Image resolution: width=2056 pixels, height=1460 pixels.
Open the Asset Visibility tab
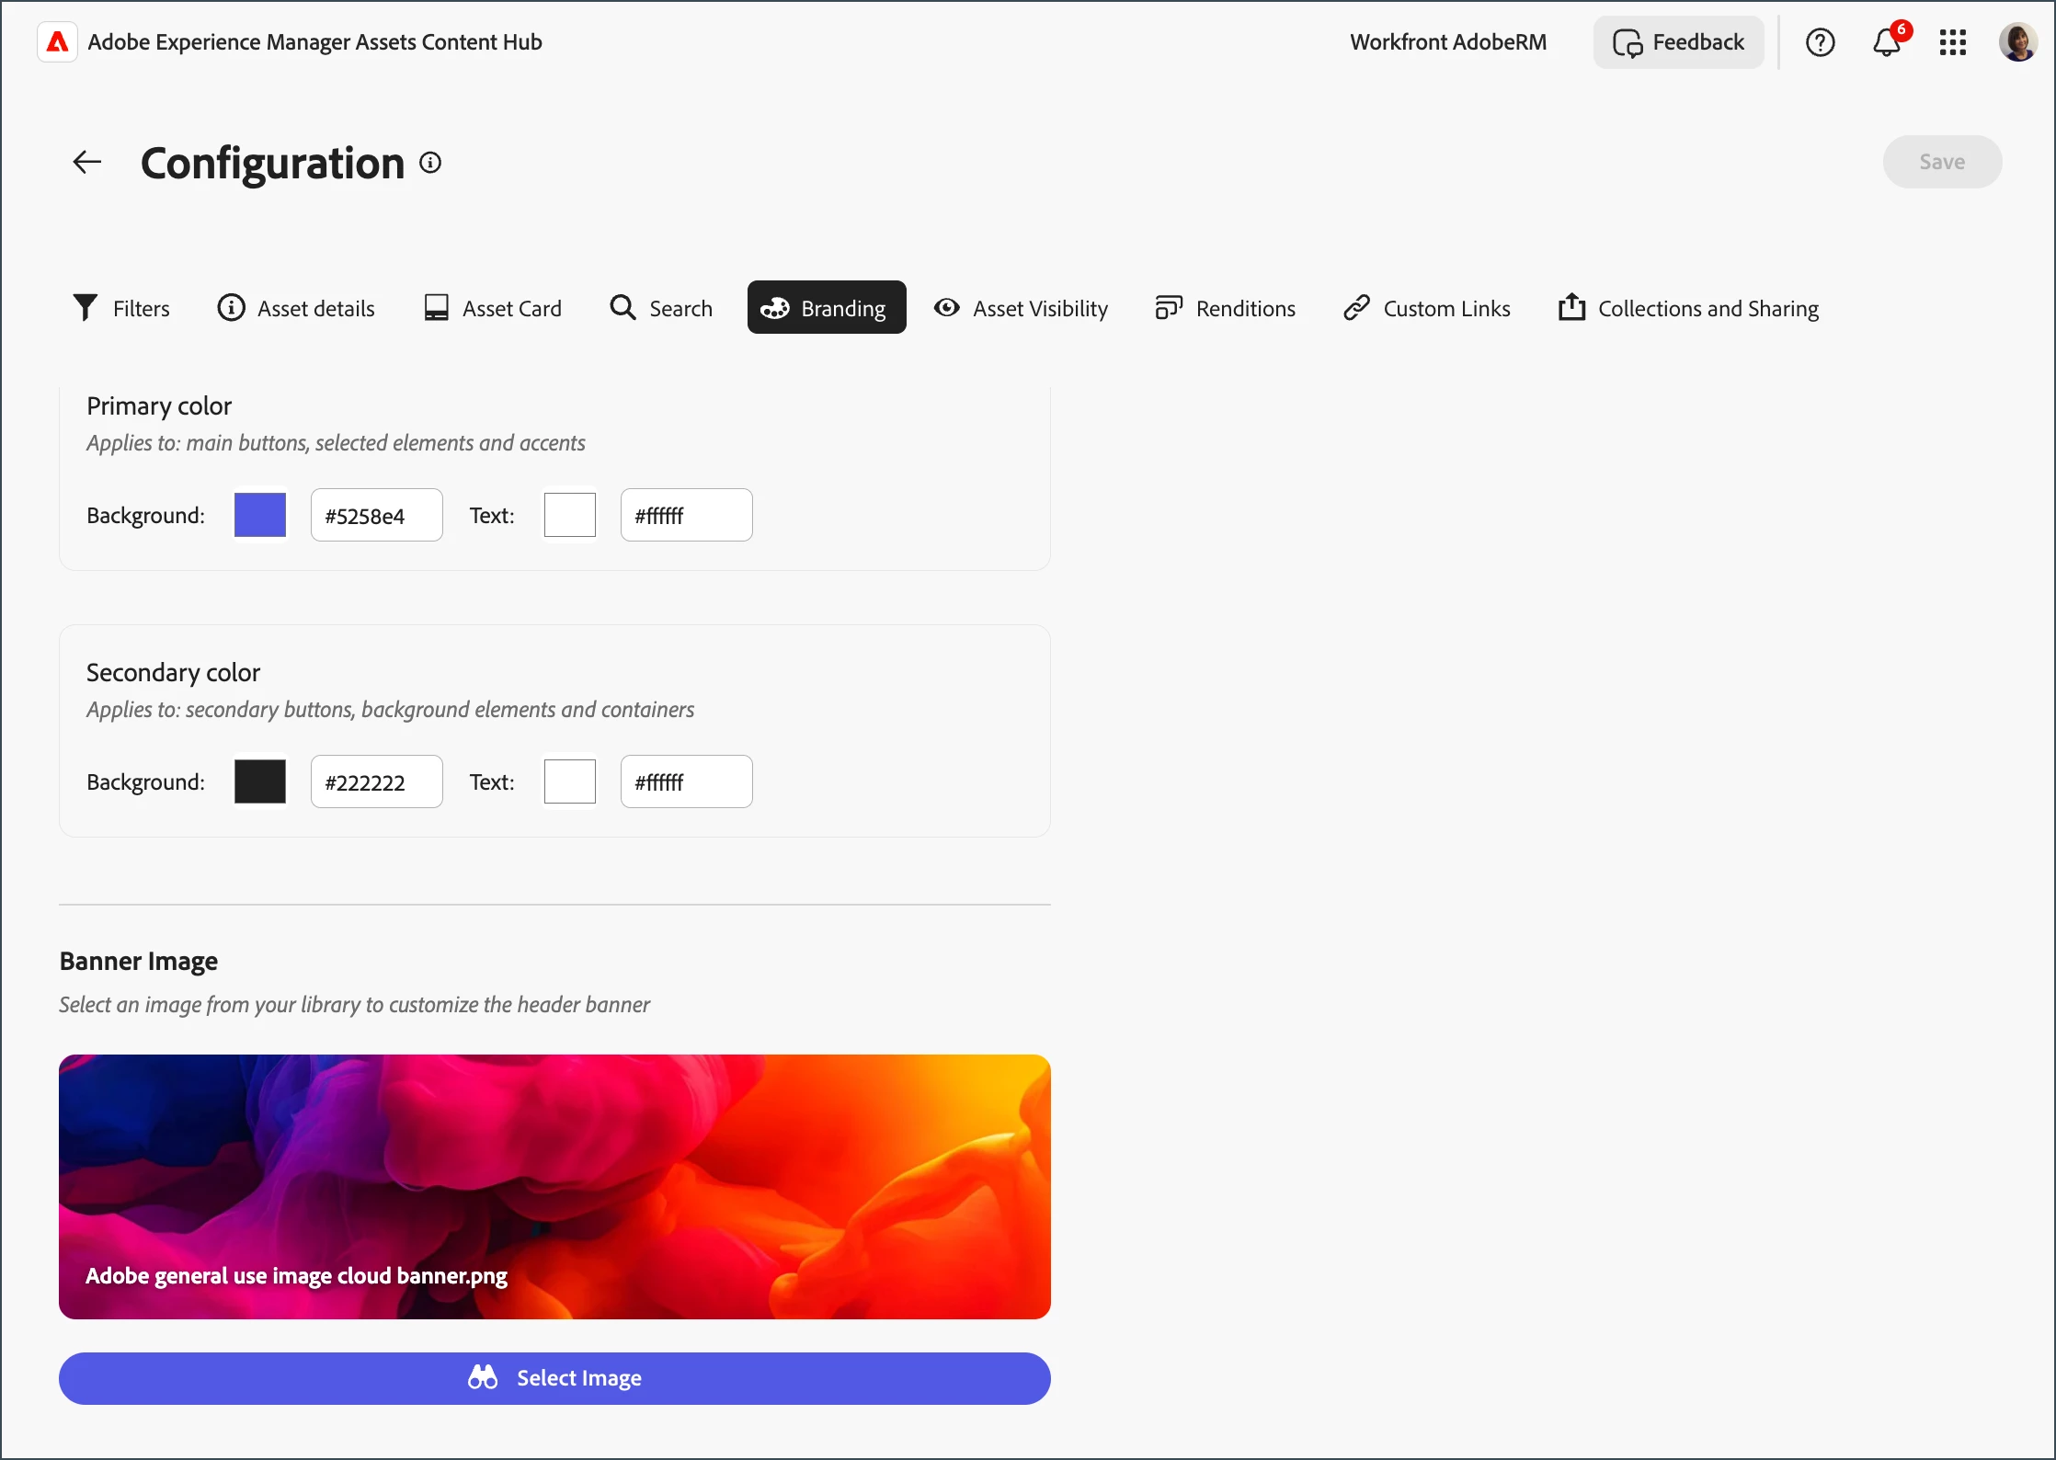pos(1021,308)
